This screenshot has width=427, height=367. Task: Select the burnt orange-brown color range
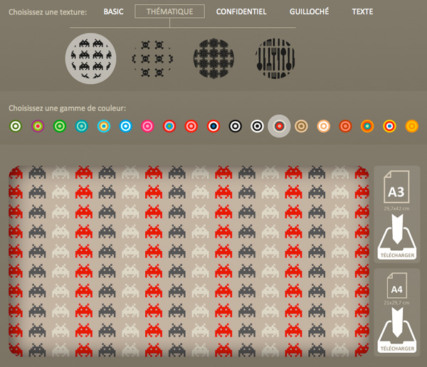tap(345, 126)
